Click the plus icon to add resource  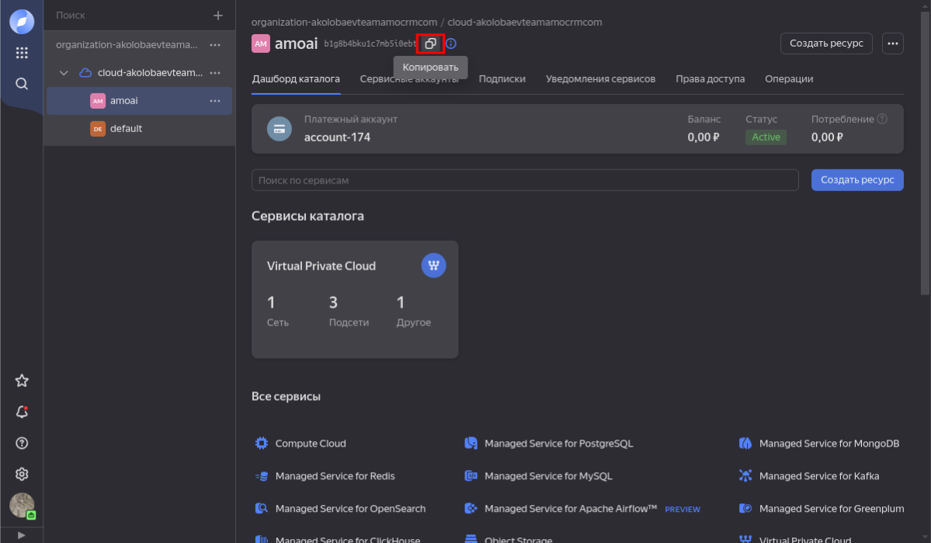[218, 16]
